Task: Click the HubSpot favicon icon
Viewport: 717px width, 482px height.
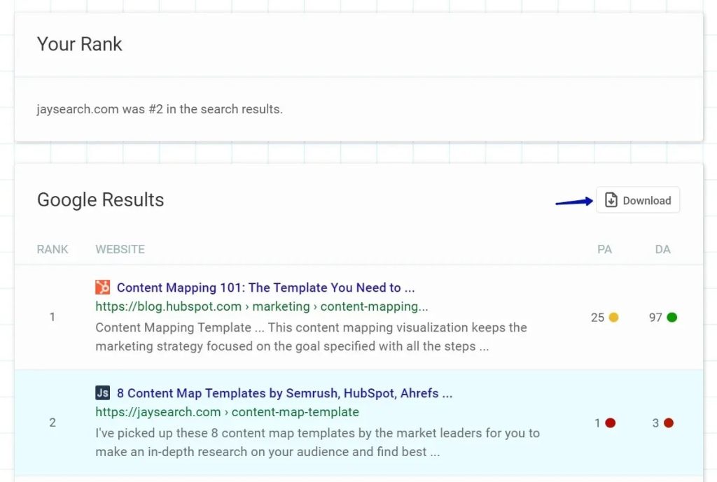Action: (102, 287)
